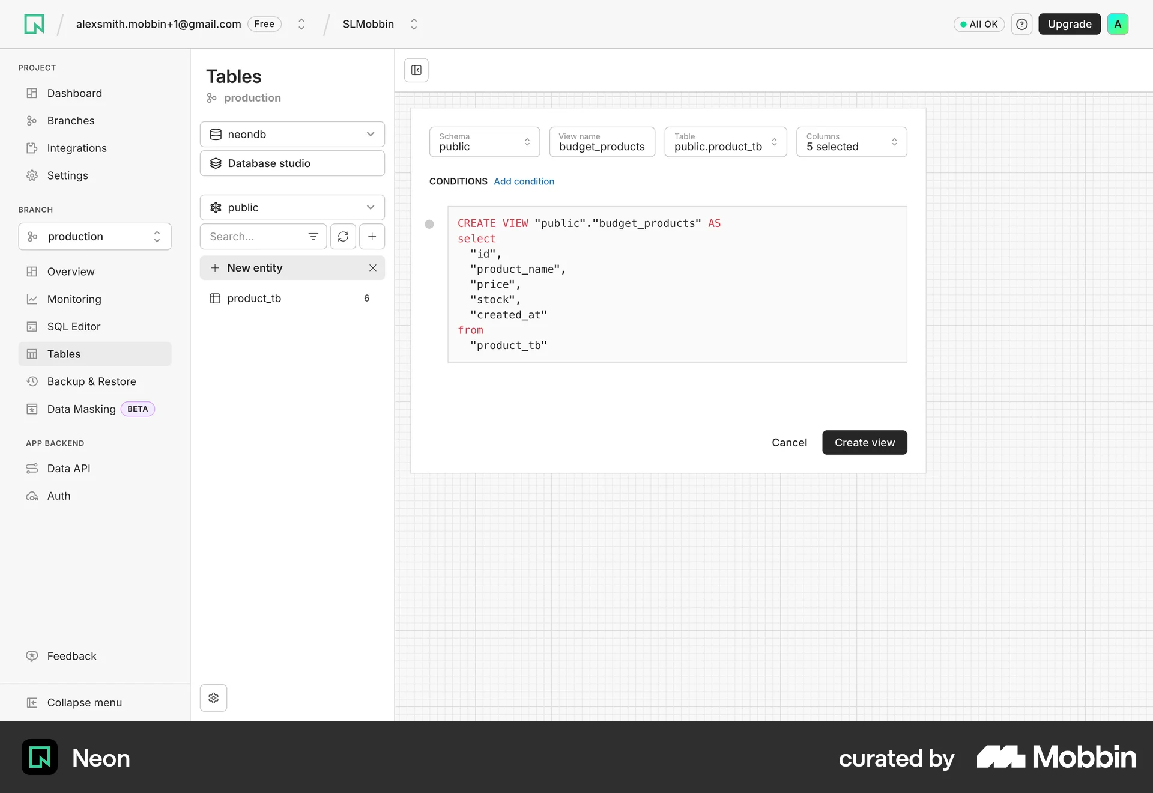This screenshot has height=793, width=1153.
Task: Toggle the panel collapse icon above the canvas
Action: click(416, 70)
